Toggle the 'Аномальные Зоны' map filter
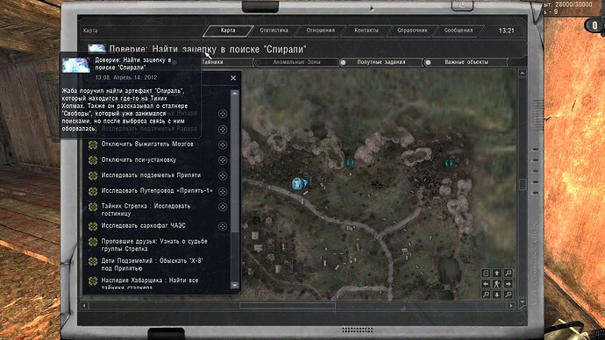The image size is (605, 340). (x=296, y=62)
